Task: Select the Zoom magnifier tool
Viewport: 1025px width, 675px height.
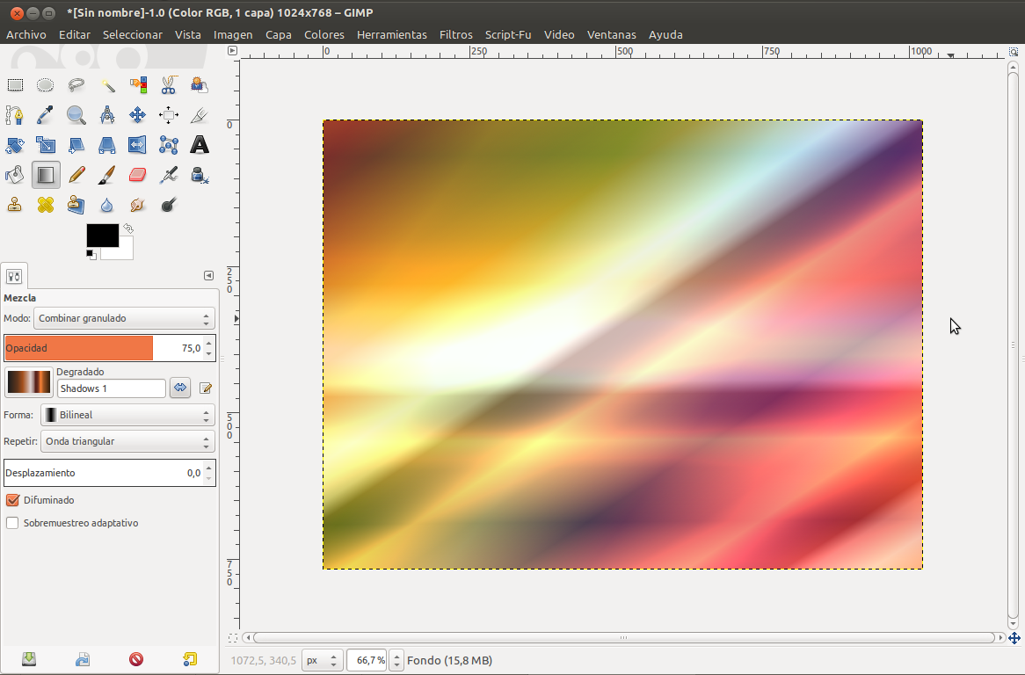Action: pyautogui.click(x=76, y=115)
